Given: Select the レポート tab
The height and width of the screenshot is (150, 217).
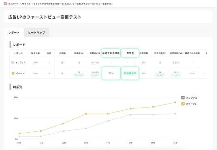Looking at the screenshot, I should 14,32.
